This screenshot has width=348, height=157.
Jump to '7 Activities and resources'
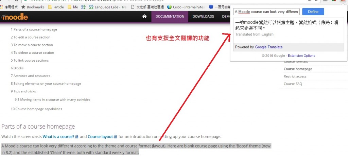(30, 76)
